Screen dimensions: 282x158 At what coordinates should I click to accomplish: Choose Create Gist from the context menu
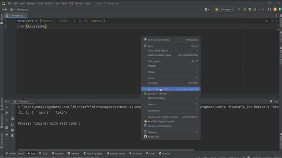(x=171, y=136)
